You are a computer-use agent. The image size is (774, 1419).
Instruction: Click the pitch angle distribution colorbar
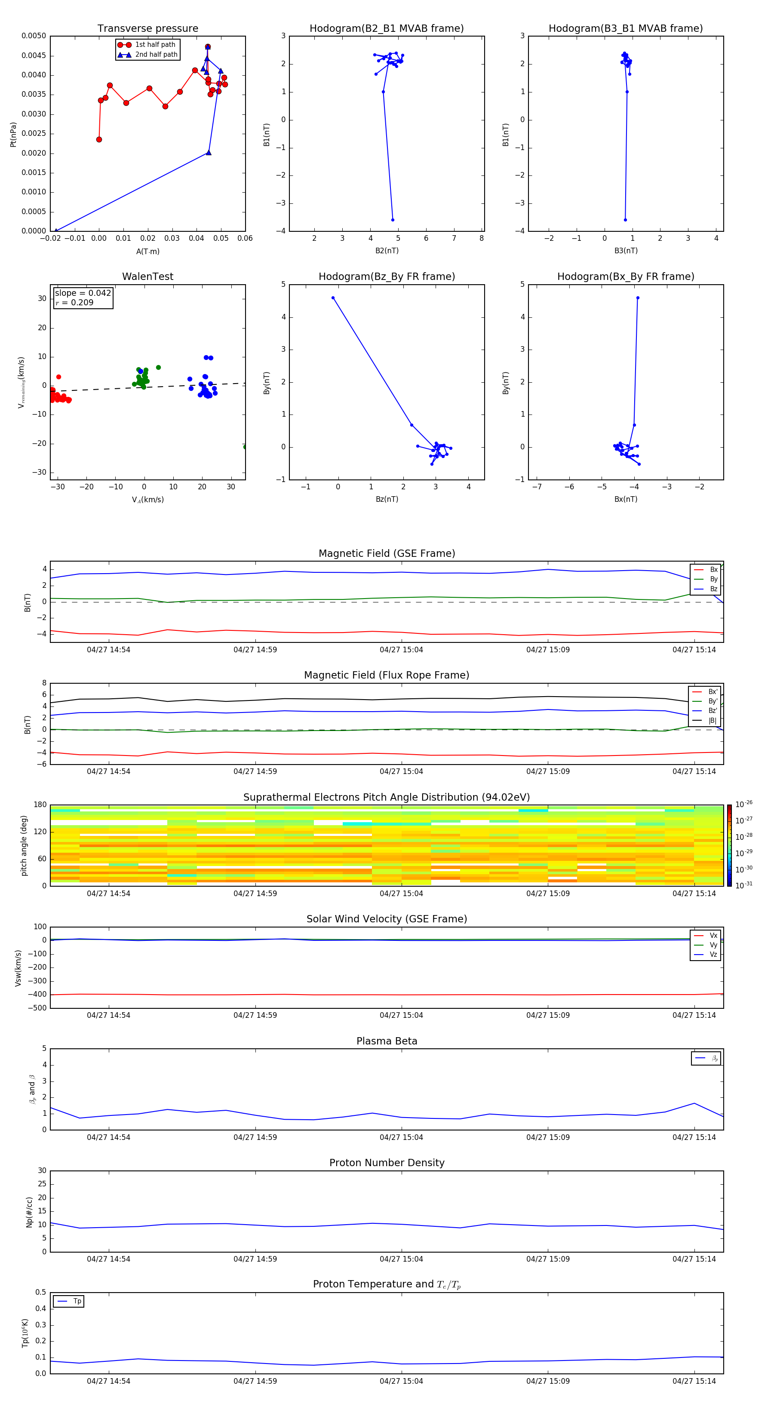729,845
